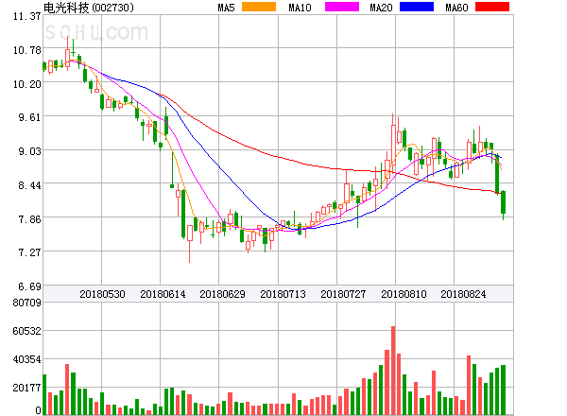Viewport: 567px width, 416px height.
Task: Click the 20180824 date label
Action: (x=463, y=294)
